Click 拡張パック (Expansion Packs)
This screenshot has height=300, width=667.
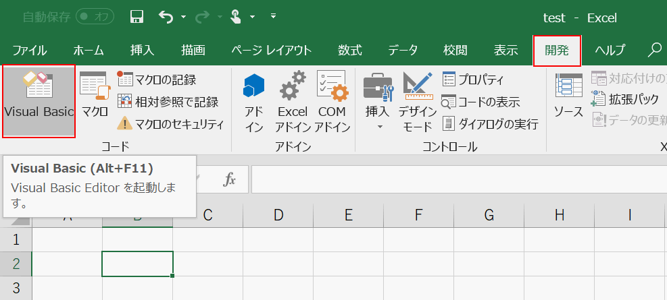(625, 100)
